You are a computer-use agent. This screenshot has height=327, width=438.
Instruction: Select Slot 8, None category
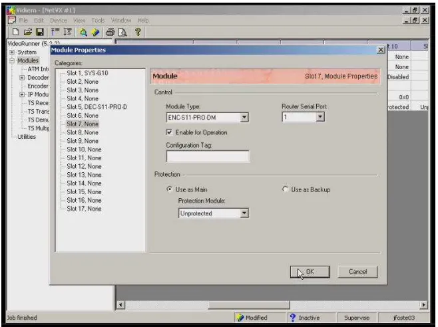(83, 132)
